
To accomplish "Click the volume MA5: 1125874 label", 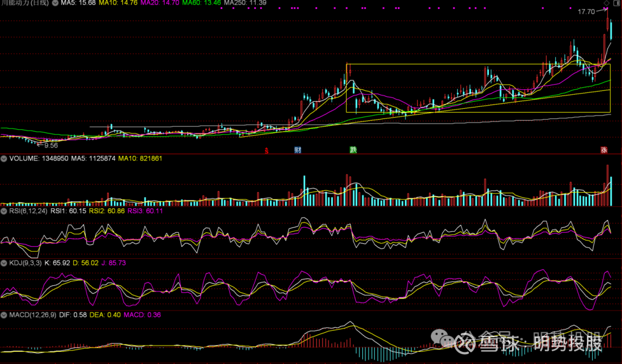I will 93,159.
